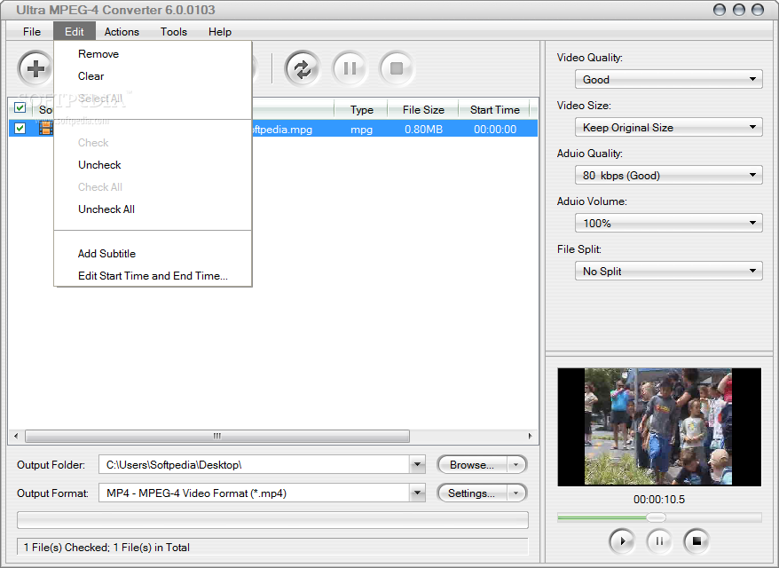Choose Clear from Edit menu
779x568 pixels.
click(x=153, y=76)
